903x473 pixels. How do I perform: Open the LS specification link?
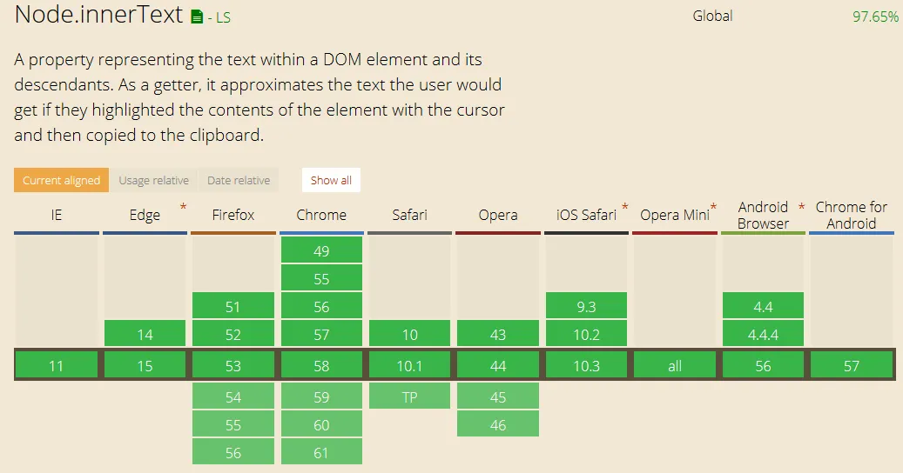tap(223, 17)
